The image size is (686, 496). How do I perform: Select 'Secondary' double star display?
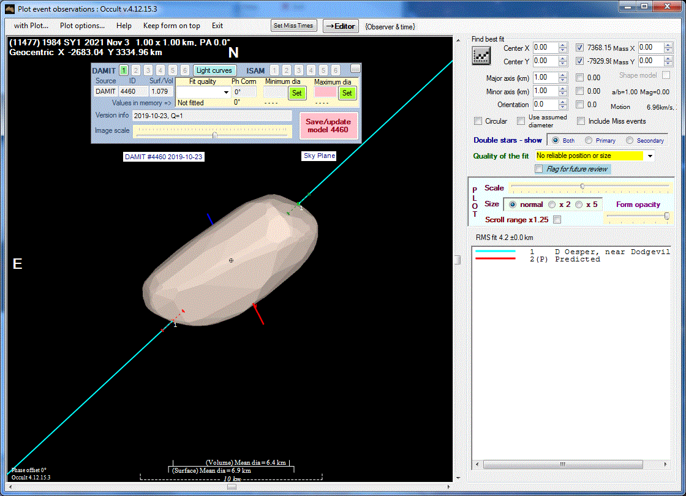(x=629, y=140)
